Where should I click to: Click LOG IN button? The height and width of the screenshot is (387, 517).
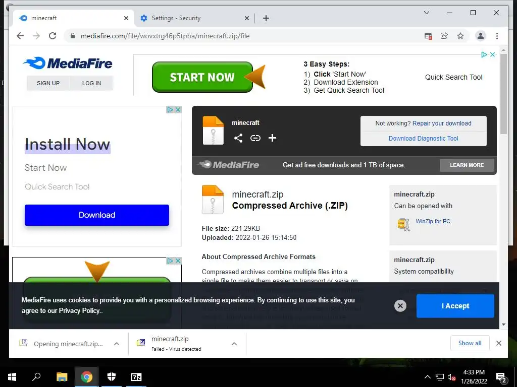(x=91, y=83)
